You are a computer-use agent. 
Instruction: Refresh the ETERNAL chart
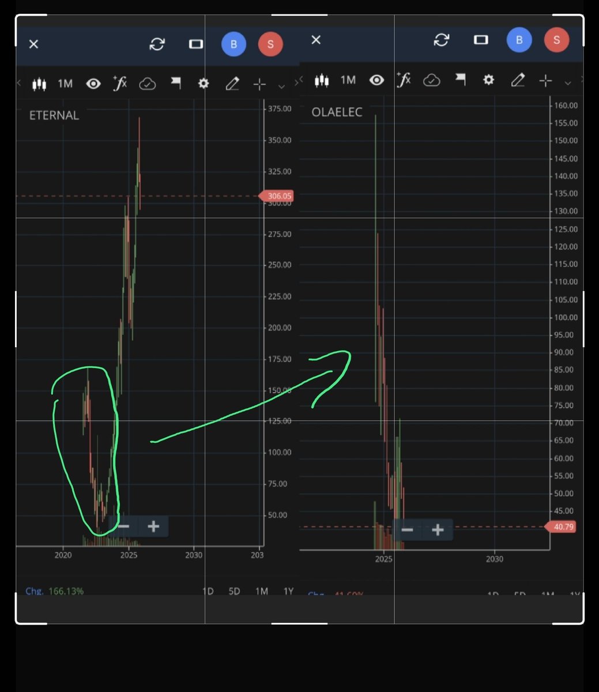[x=157, y=44]
